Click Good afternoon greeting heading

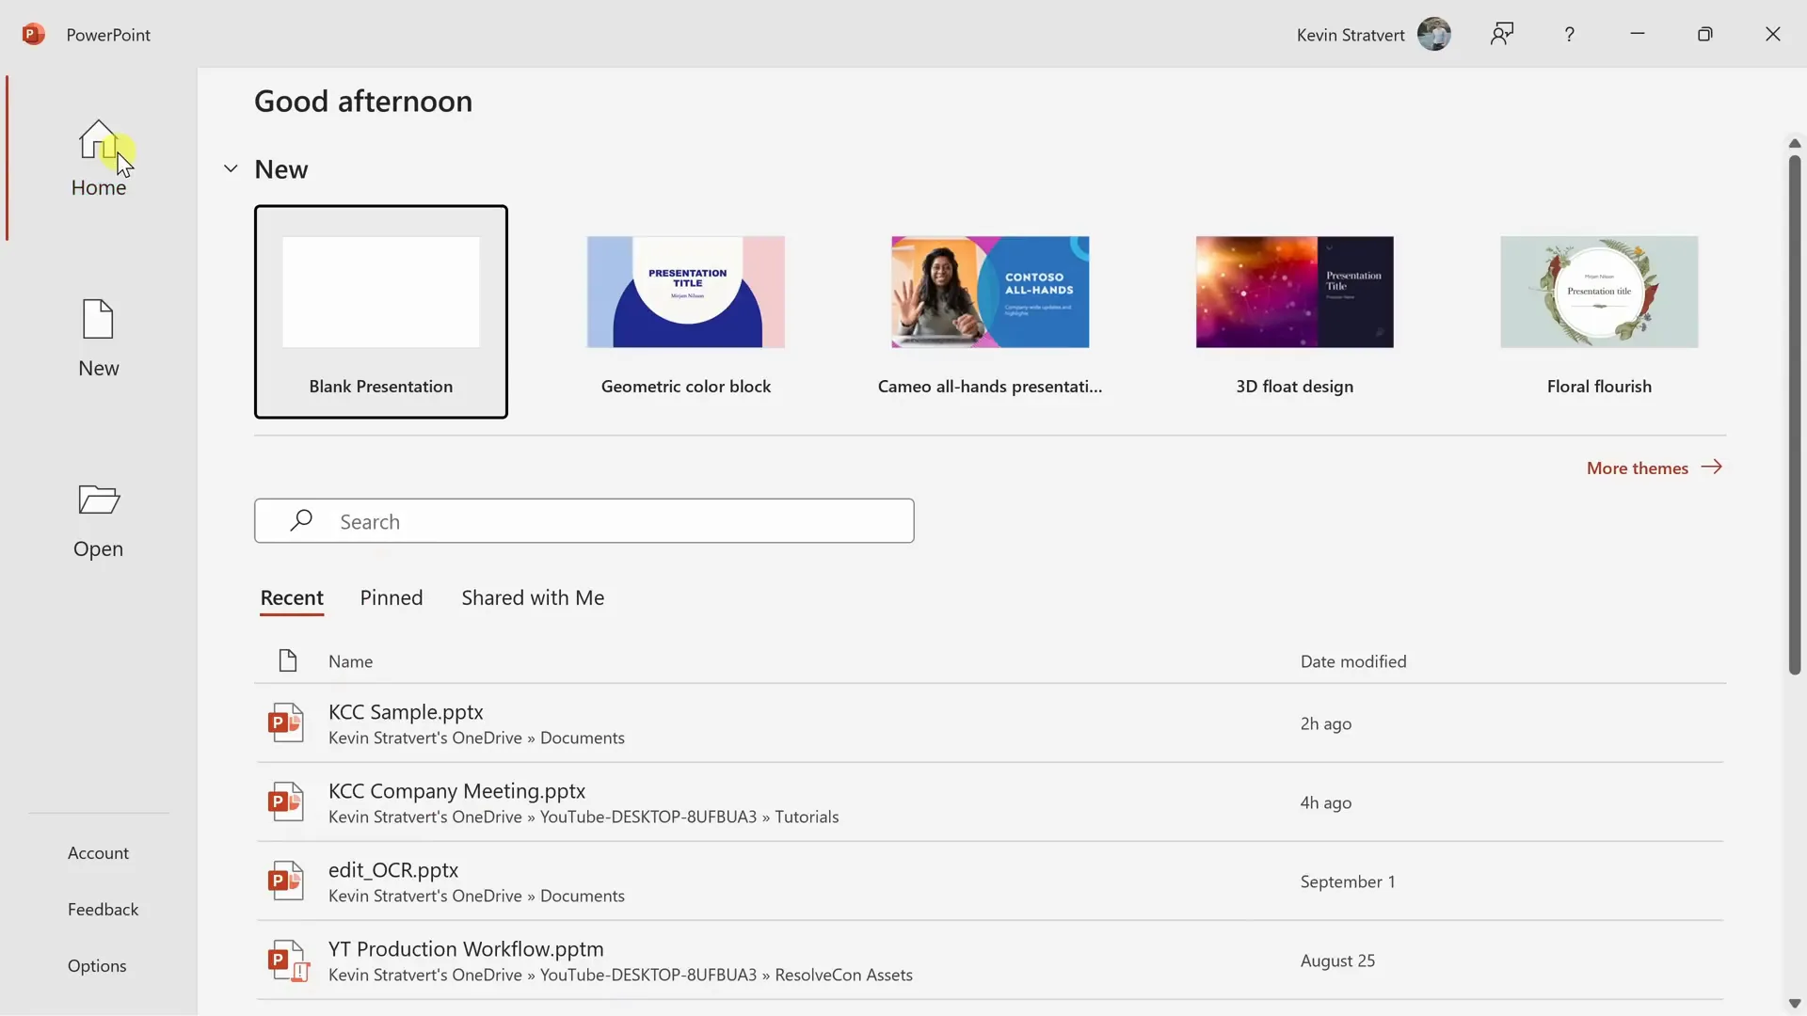(x=363, y=101)
